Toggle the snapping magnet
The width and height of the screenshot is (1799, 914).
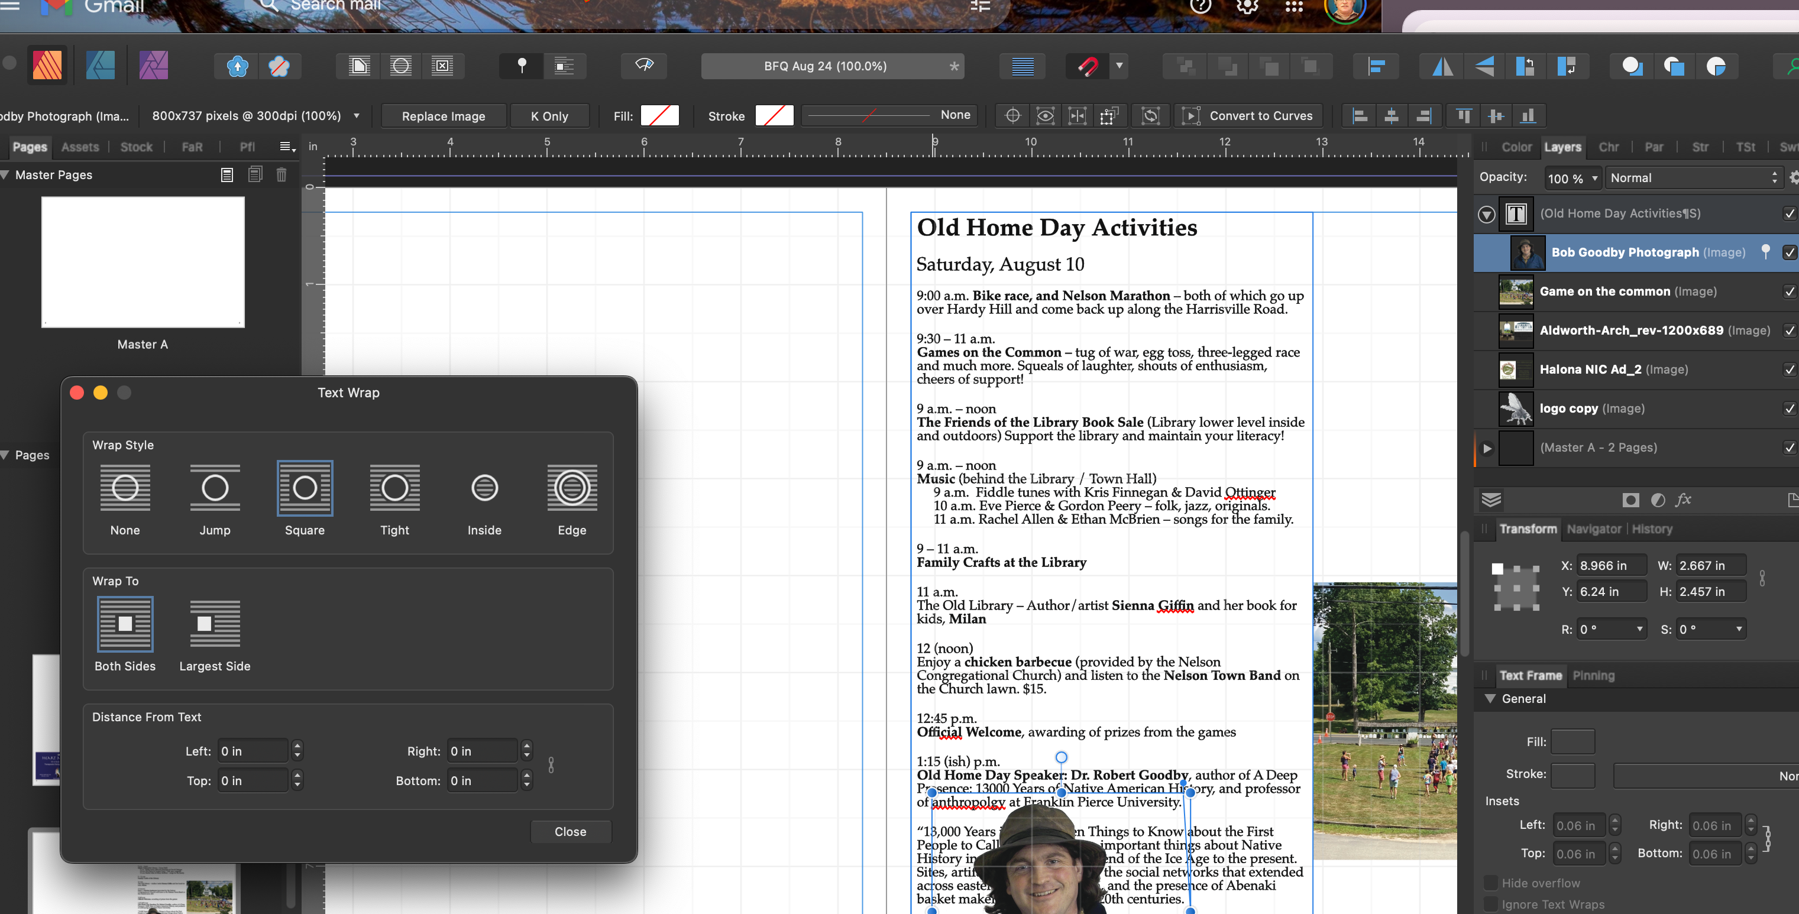[x=1088, y=66]
